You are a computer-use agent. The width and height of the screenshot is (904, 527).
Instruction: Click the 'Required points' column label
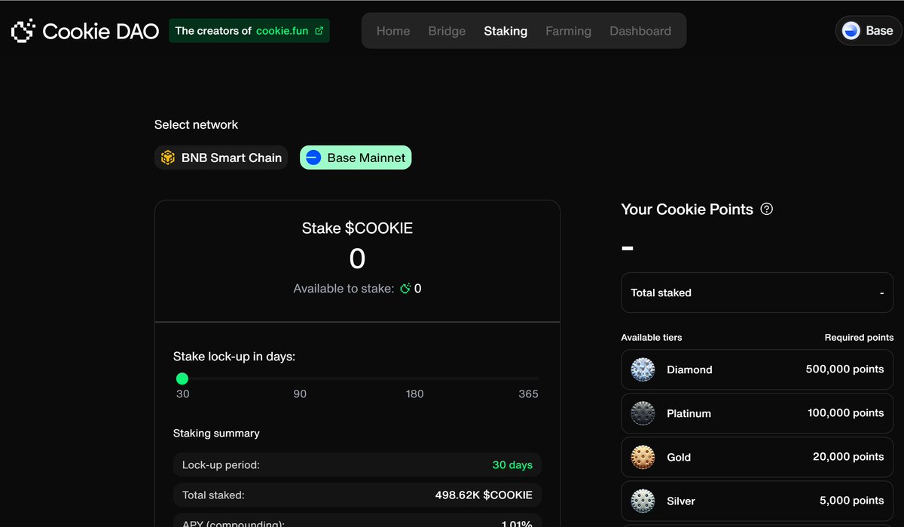tap(859, 338)
